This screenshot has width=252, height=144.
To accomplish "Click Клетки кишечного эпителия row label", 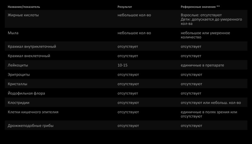I will coord(33,112).
